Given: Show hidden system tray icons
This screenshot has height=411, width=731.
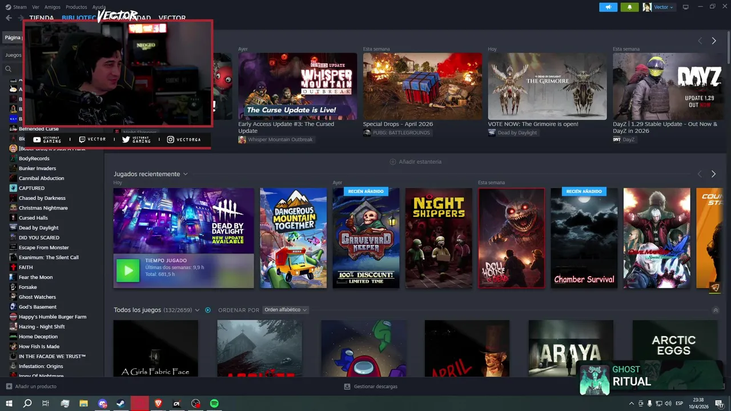Looking at the screenshot, I should tap(632, 404).
